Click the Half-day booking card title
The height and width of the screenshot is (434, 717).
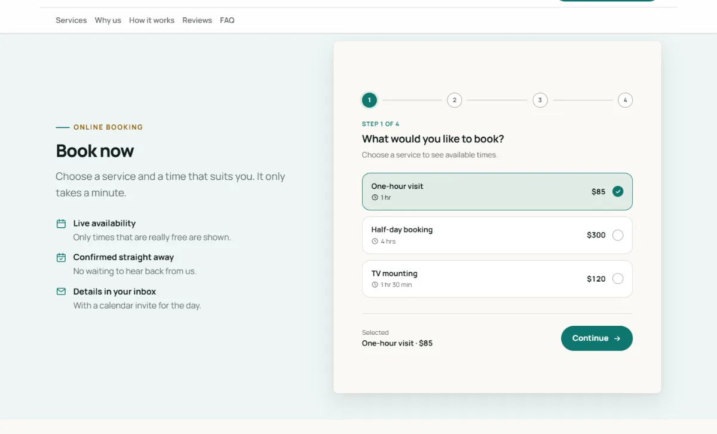point(402,230)
